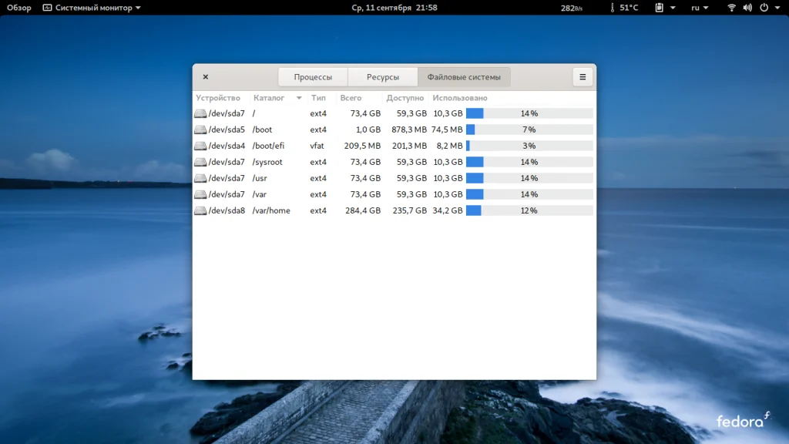Select the 'Файловые системы' tab
Screen dimensions: 789x444
click(x=464, y=77)
